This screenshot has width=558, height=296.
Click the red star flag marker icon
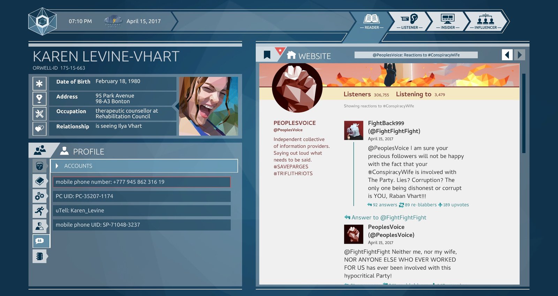coord(280,51)
